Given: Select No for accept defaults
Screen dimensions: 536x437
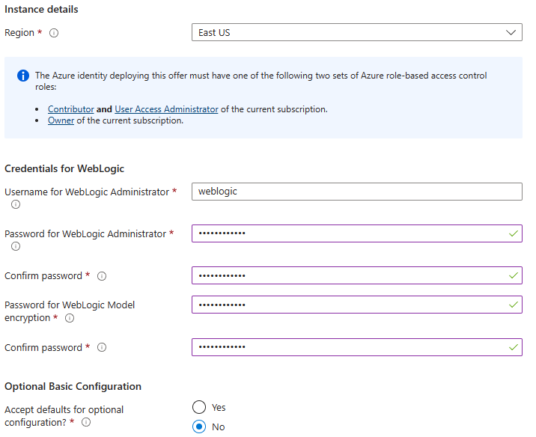Looking at the screenshot, I should [x=199, y=427].
